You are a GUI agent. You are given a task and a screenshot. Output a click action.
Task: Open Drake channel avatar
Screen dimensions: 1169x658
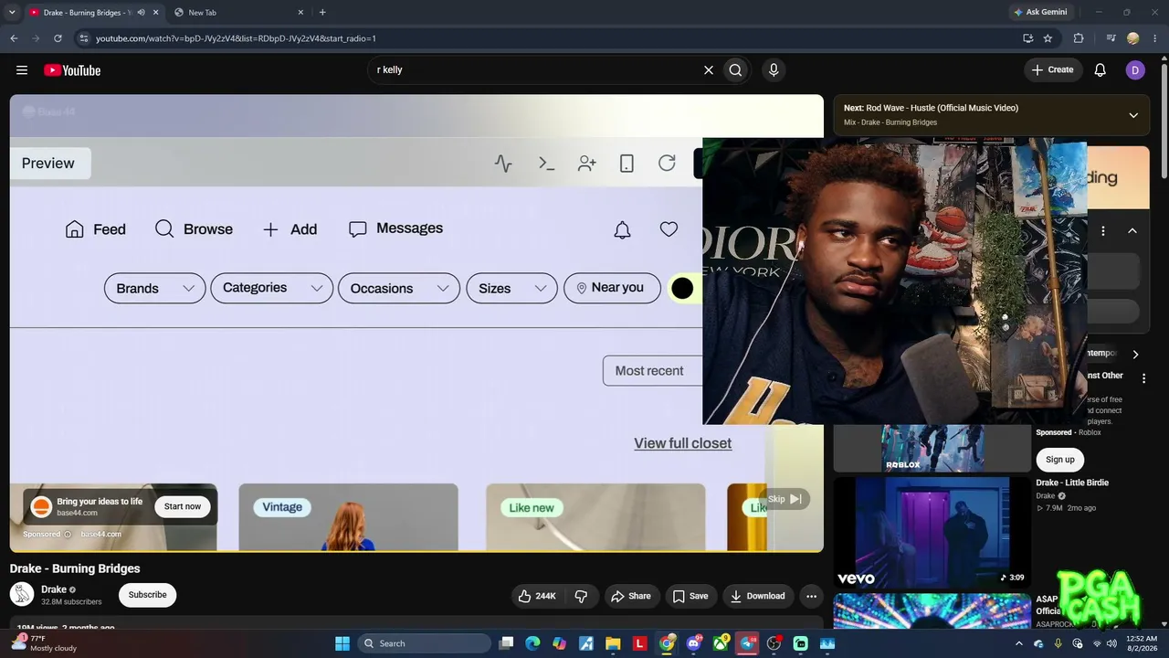[22, 594]
